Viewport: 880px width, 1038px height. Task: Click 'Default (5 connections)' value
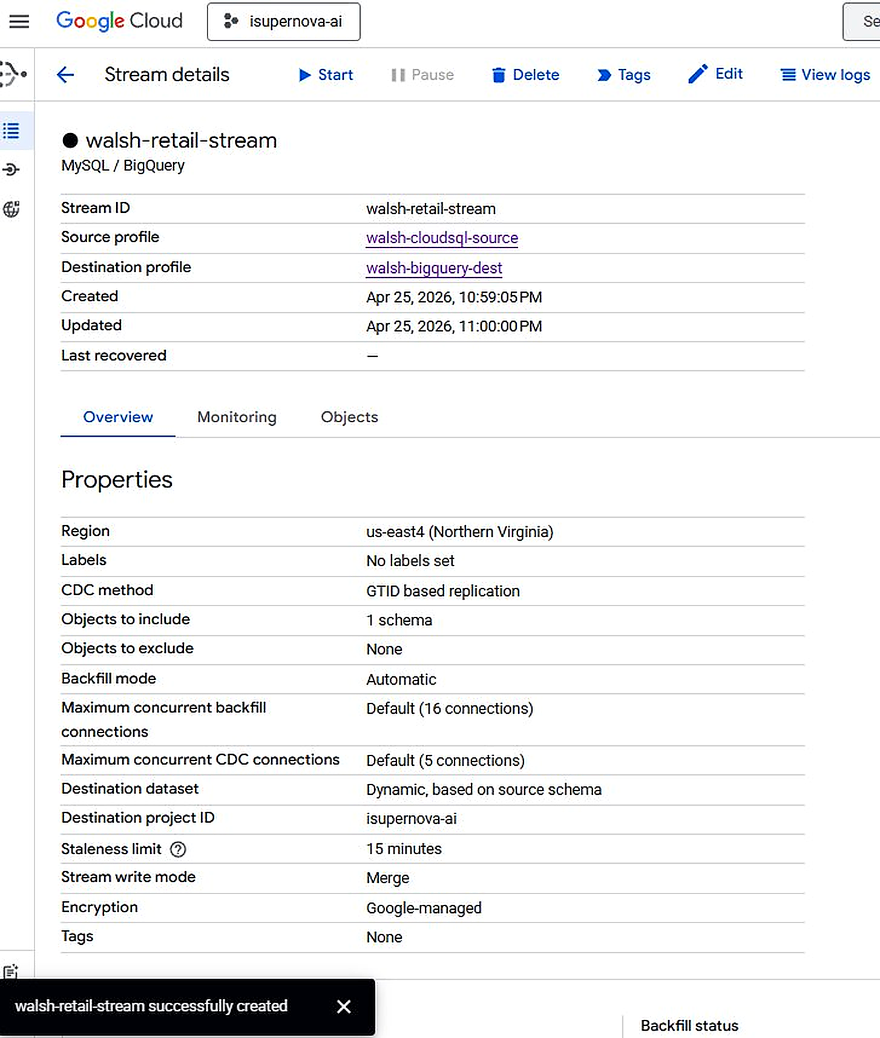(x=445, y=760)
